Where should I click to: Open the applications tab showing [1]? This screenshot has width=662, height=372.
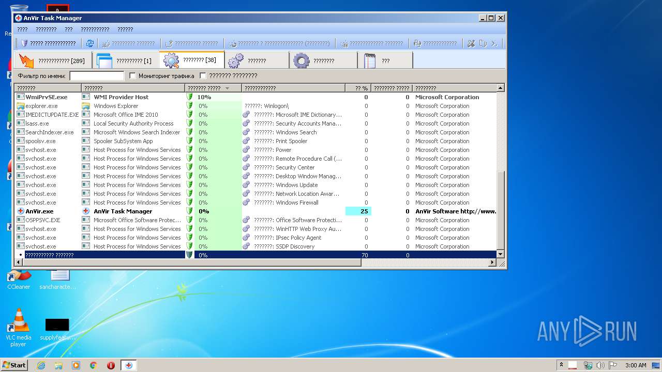126,60
